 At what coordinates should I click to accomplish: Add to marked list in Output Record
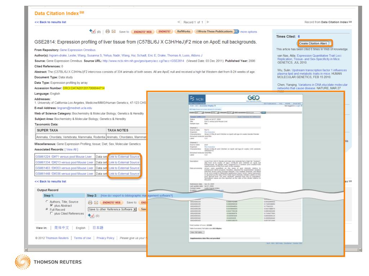(x=91, y=216)
